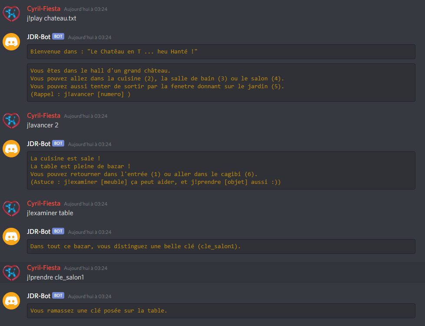Screen dimensions: 425x326
Task: Click the La cuisine est sale code block
Action: (x=221, y=170)
